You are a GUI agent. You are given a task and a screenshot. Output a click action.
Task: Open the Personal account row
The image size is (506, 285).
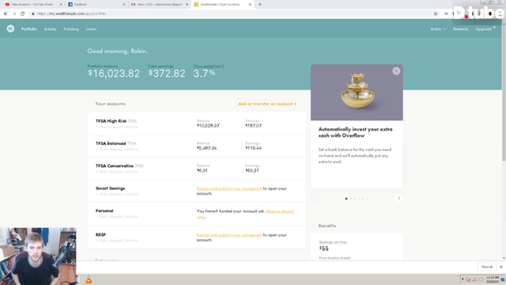tap(196, 214)
